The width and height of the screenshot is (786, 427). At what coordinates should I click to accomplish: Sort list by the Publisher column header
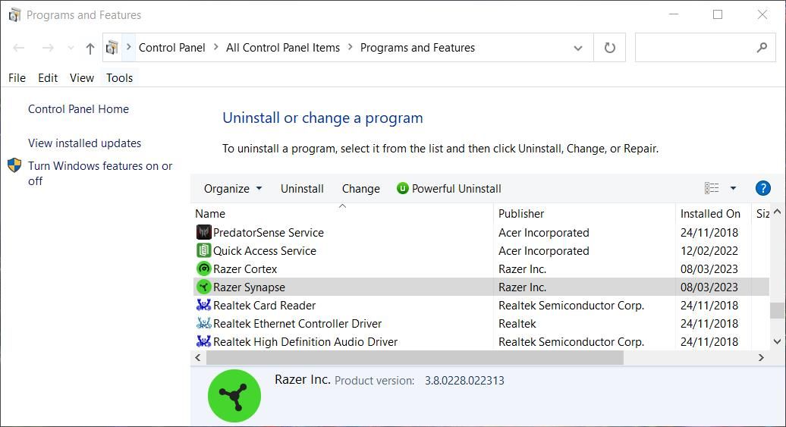521,213
